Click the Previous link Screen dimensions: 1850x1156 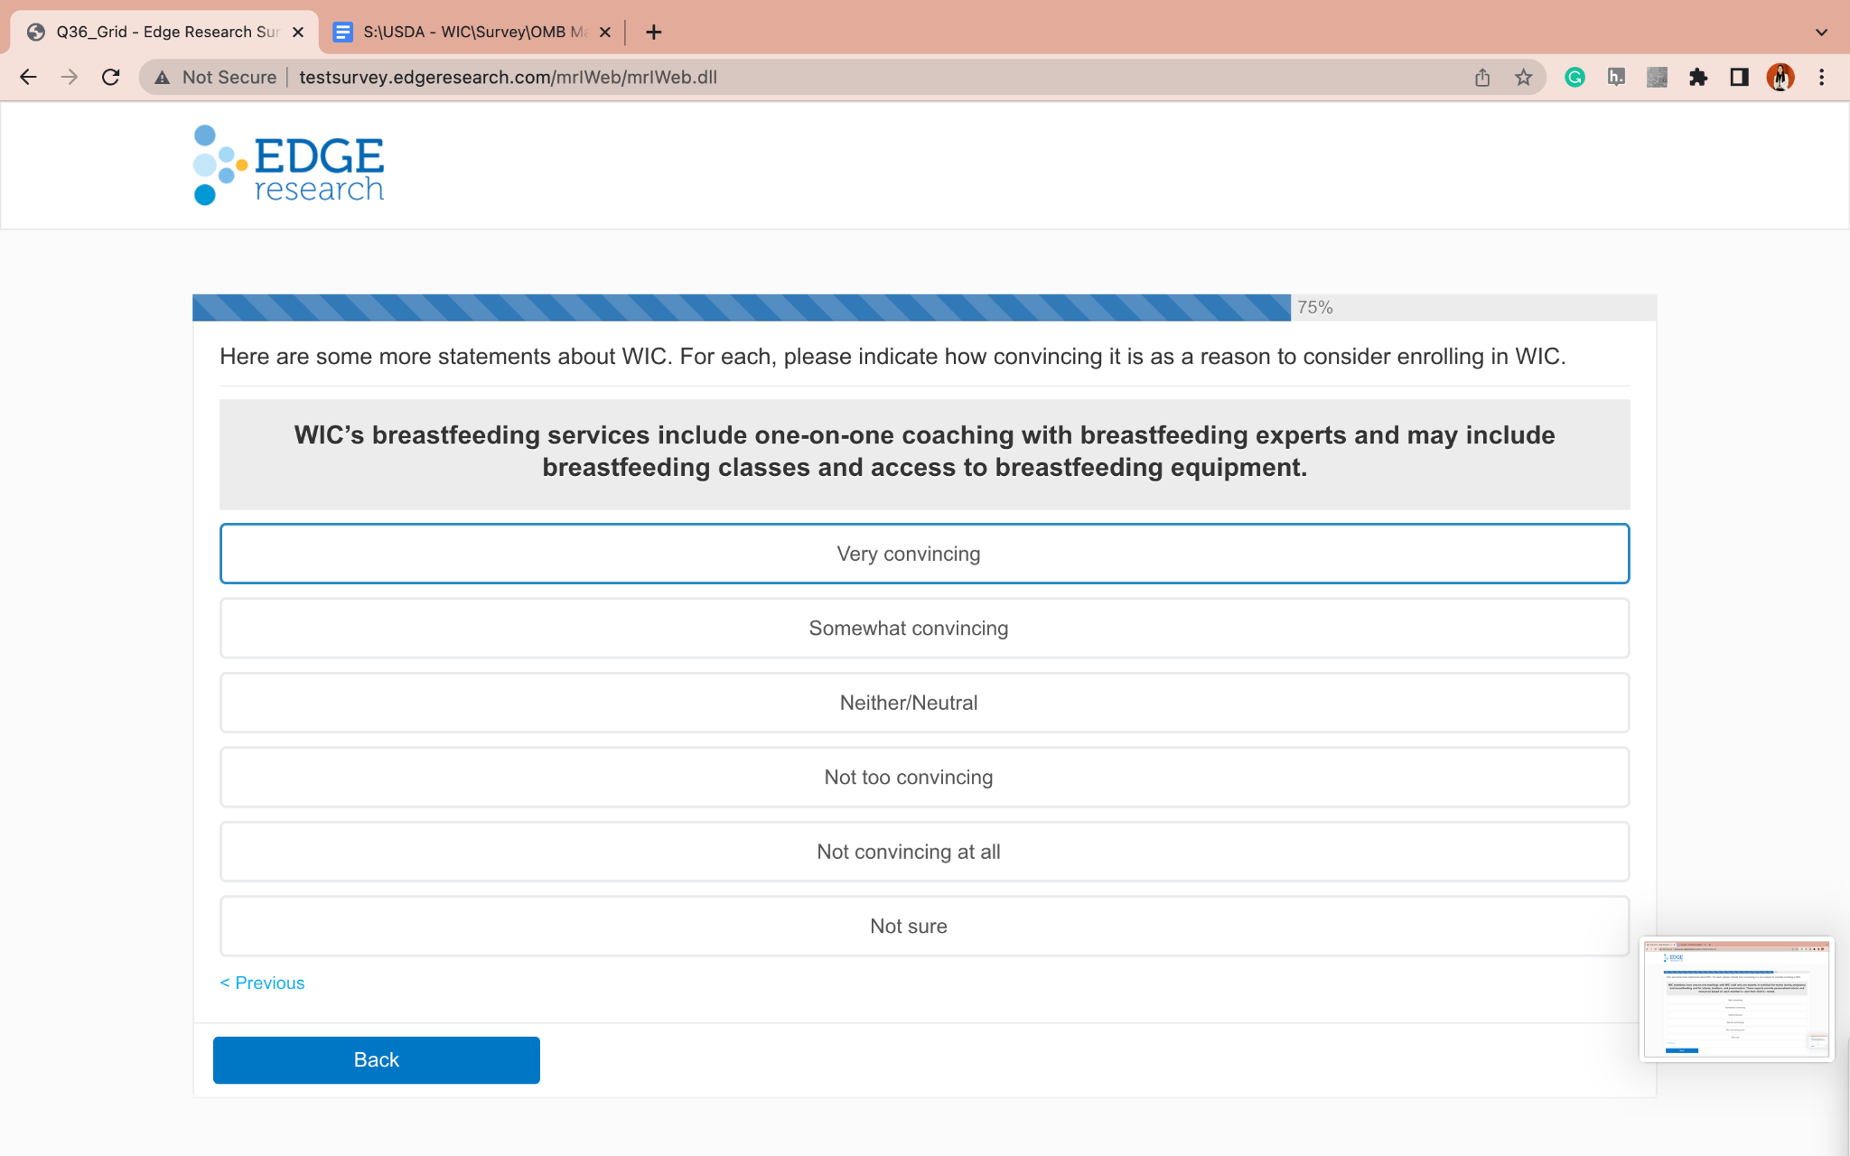pos(263,983)
